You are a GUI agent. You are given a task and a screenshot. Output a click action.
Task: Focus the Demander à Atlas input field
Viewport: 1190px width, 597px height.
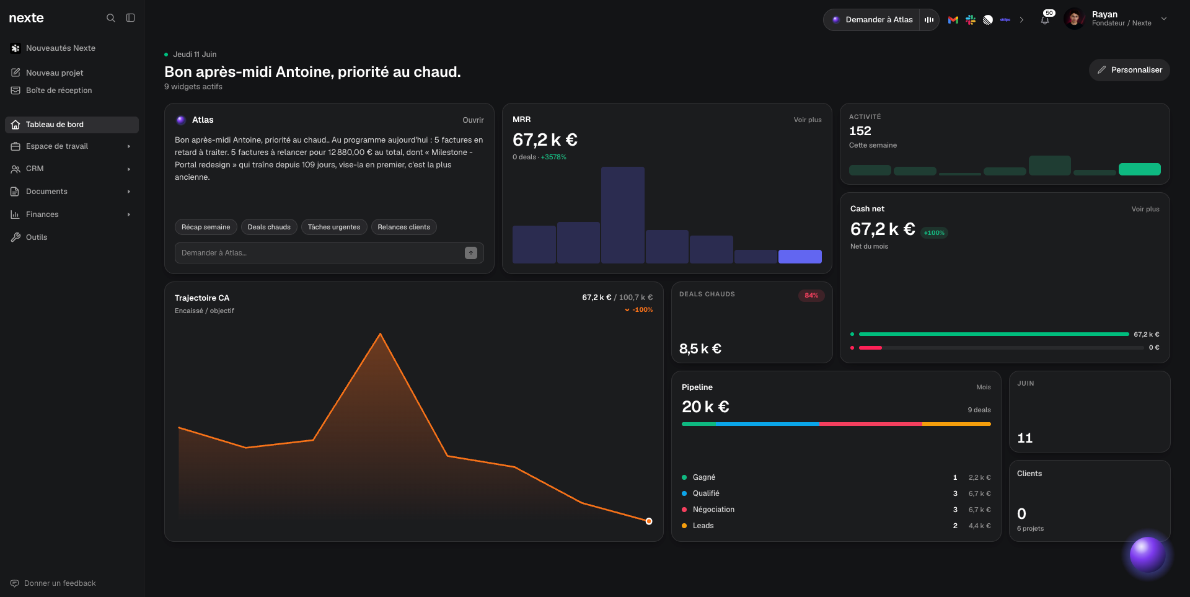[320, 253]
